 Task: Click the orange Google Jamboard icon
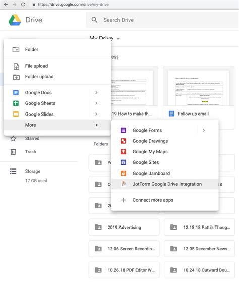(123, 173)
